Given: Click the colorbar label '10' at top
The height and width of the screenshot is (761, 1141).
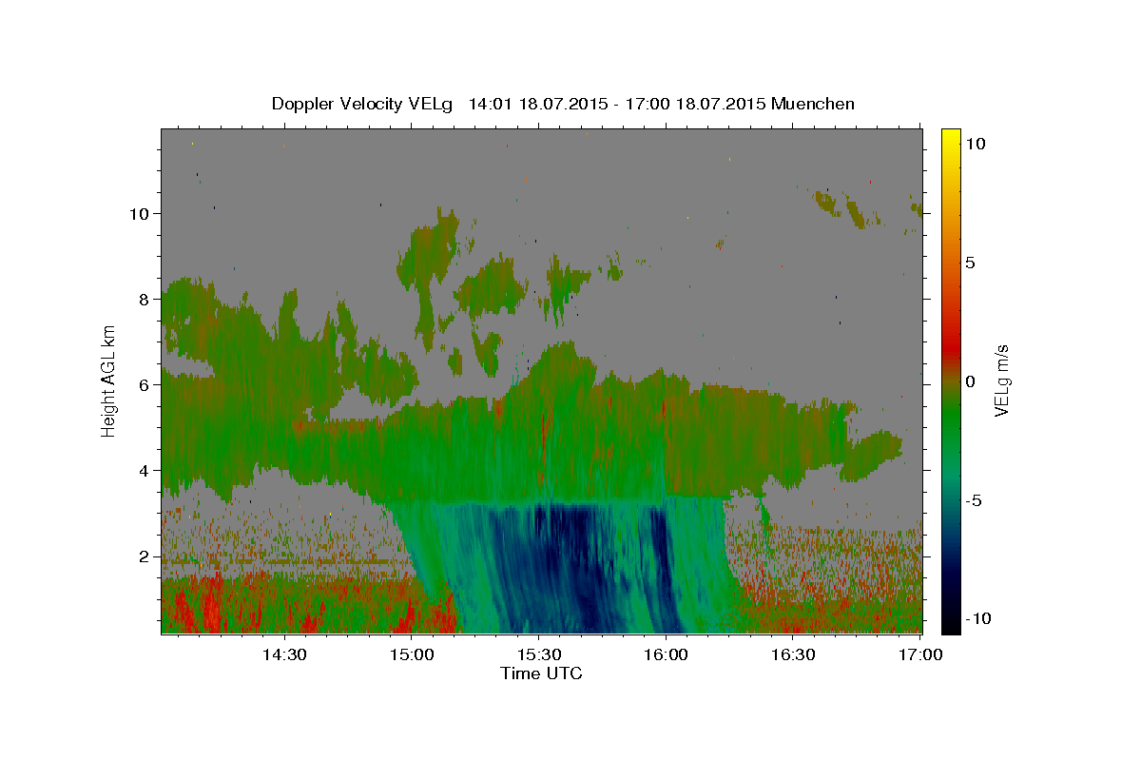Looking at the screenshot, I should [976, 144].
